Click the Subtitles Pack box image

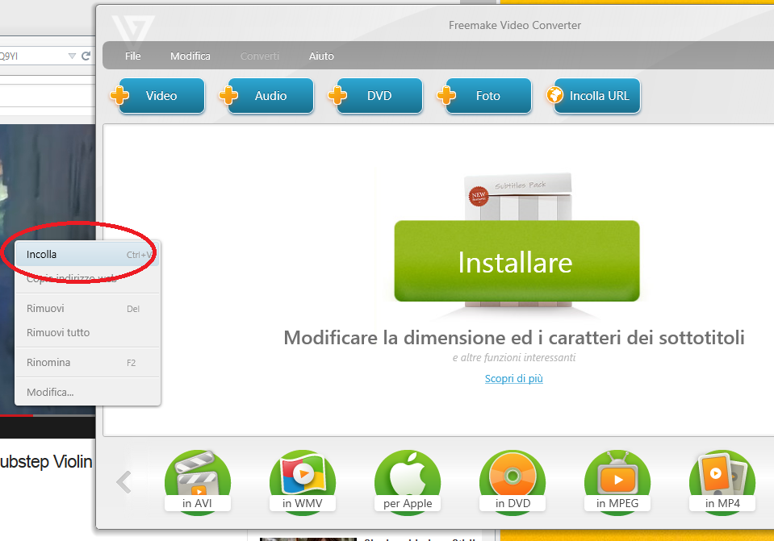pyautogui.click(x=518, y=197)
